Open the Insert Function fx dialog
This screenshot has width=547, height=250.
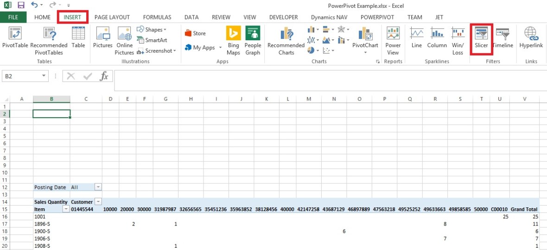[104, 76]
